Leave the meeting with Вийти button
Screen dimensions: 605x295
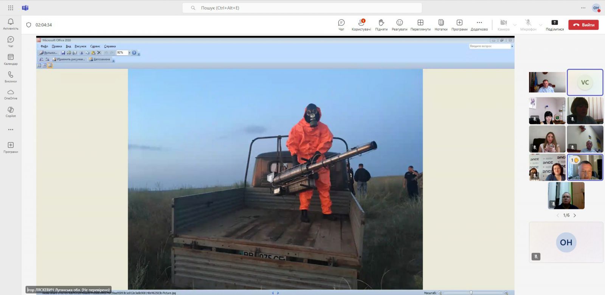583,25
